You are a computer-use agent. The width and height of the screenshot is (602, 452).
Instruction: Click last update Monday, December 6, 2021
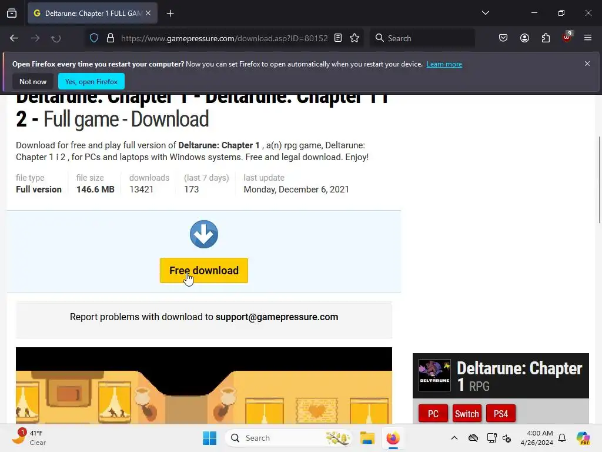pos(296,190)
